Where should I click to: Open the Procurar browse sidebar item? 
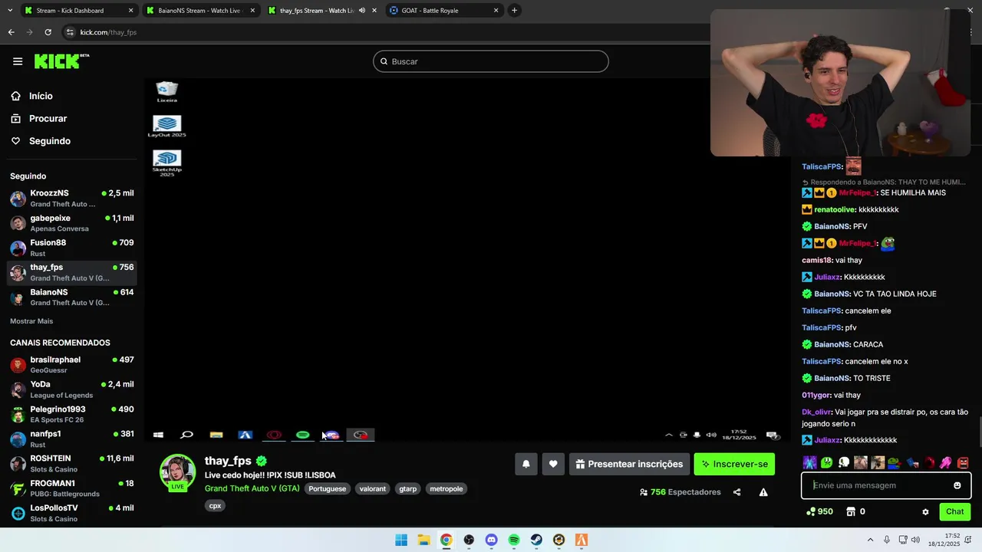click(x=48, y=119)
